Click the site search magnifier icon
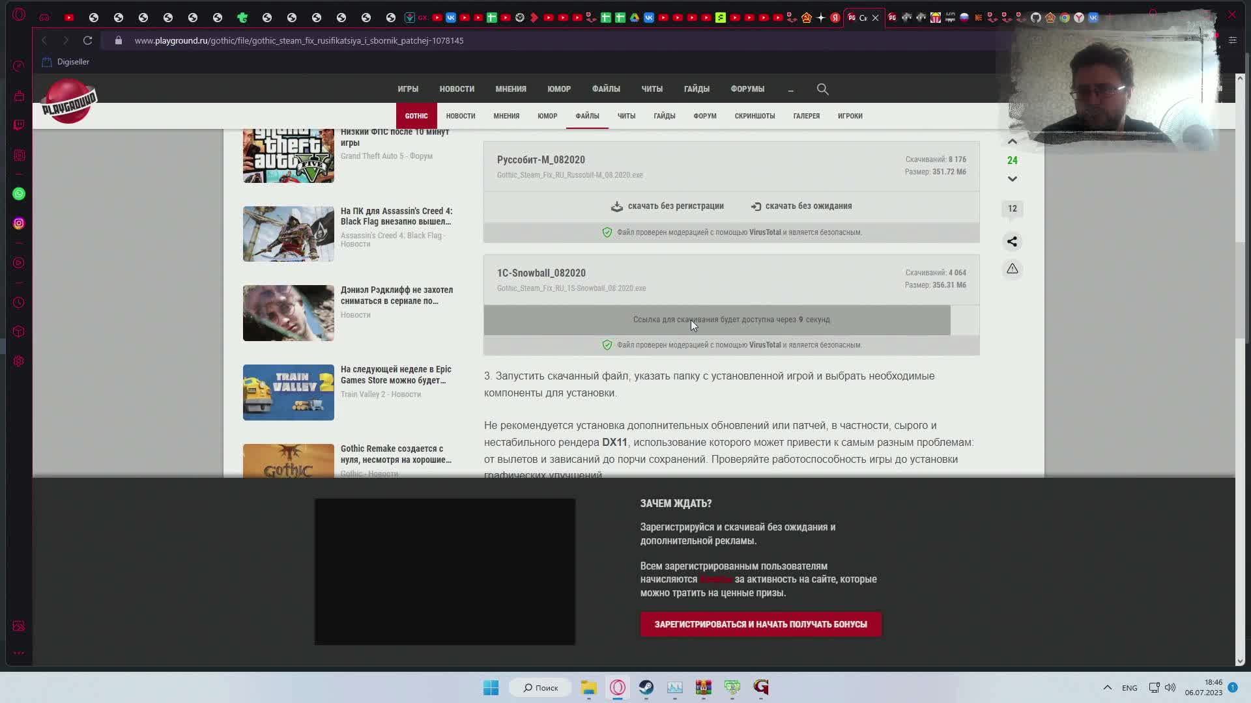This screenshot has width=1251, height=703. 822,89
